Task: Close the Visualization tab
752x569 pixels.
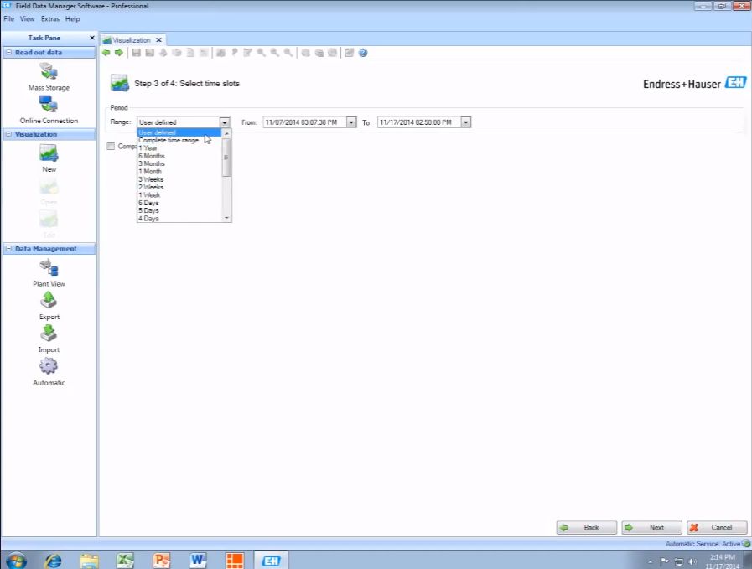Action: (158, 39)
